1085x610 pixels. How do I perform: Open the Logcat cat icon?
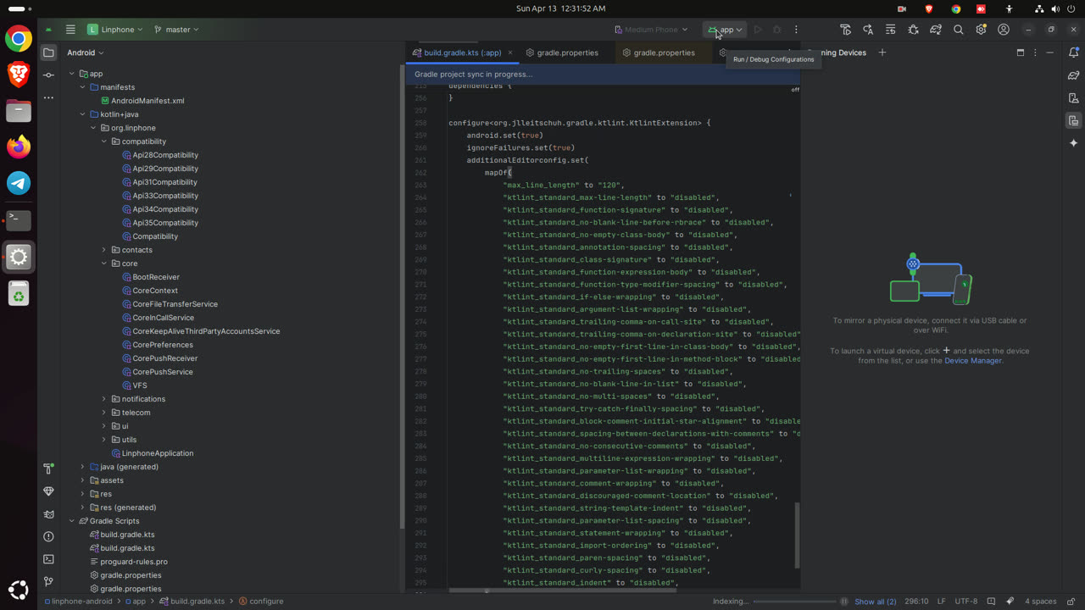click(x=48, y=514)
